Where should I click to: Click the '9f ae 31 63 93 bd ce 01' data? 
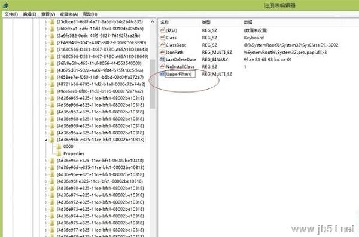(x=267, y=60)
